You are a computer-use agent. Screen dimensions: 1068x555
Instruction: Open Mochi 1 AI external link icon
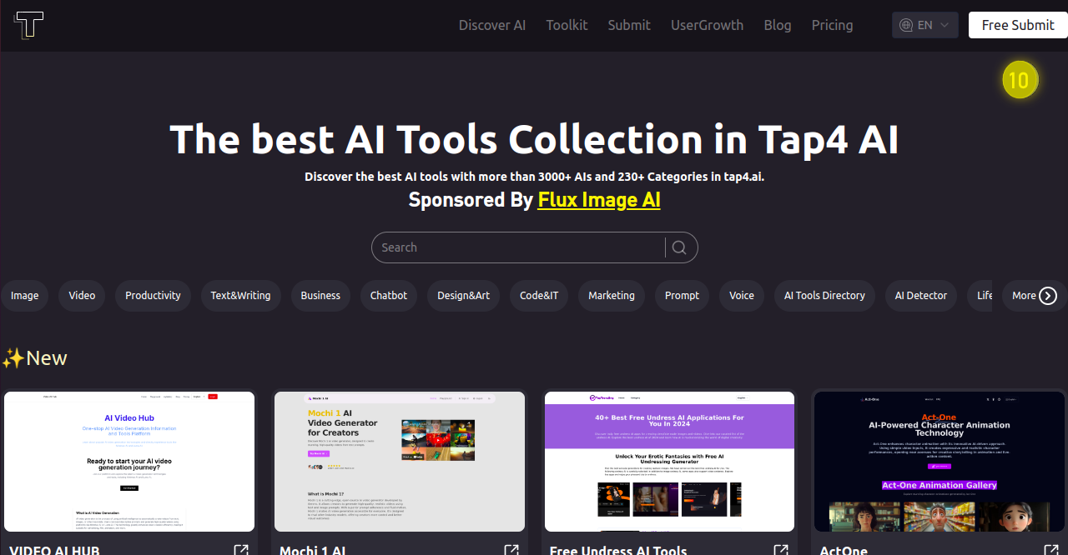511,549
